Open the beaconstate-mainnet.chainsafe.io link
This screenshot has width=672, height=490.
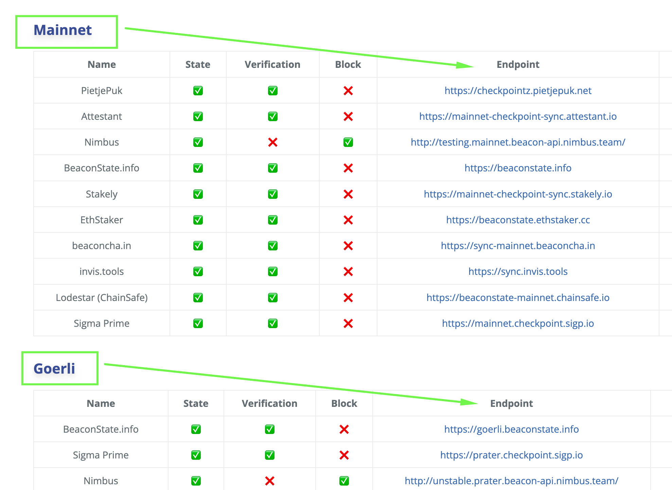(x=518, y=298)
